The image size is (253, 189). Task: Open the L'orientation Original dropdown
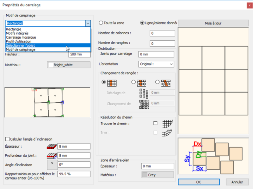coord(156,64)
